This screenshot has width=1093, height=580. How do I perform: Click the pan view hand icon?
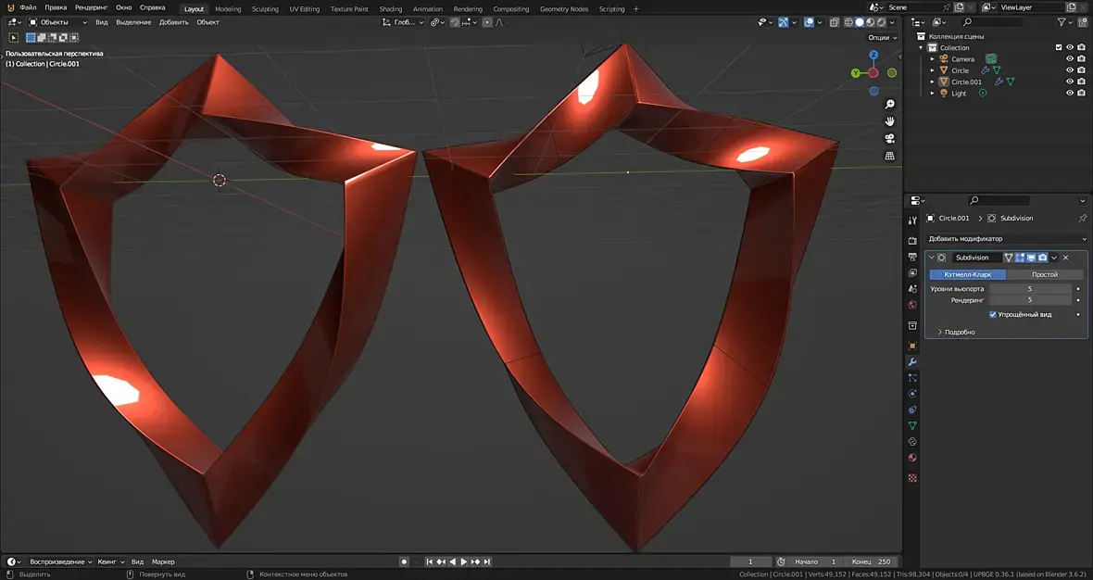(x=890, y=121)
